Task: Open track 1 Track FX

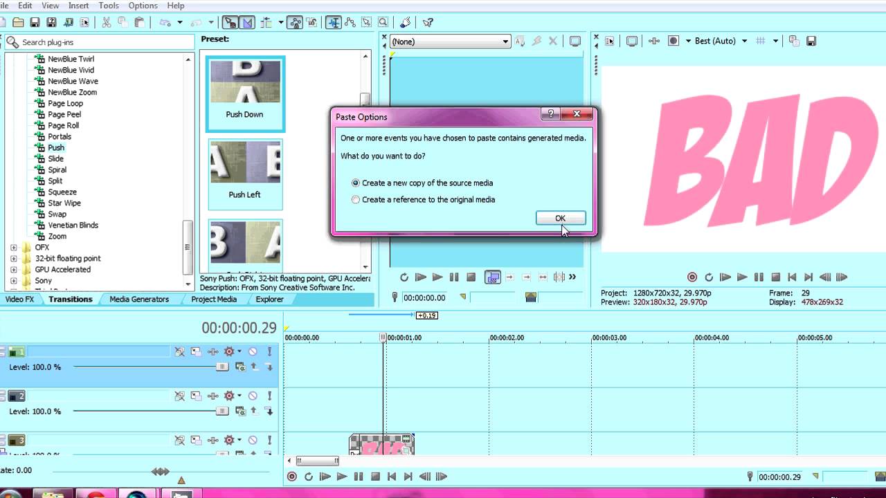Action: pos(213,351)
